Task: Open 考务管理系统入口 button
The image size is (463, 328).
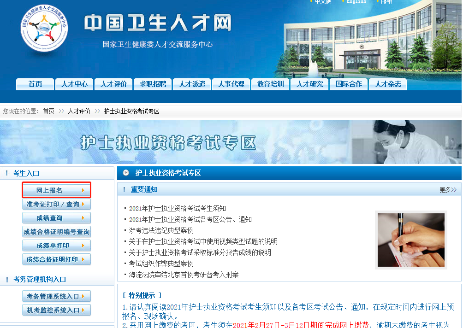Action: [56, 296]
